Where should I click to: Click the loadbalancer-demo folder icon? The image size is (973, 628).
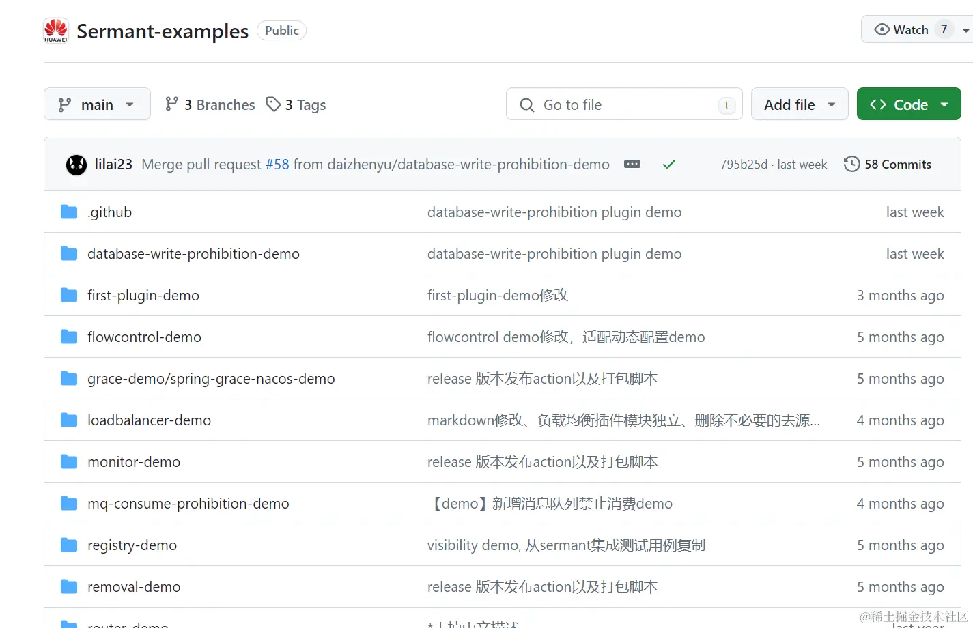(69, 420)
